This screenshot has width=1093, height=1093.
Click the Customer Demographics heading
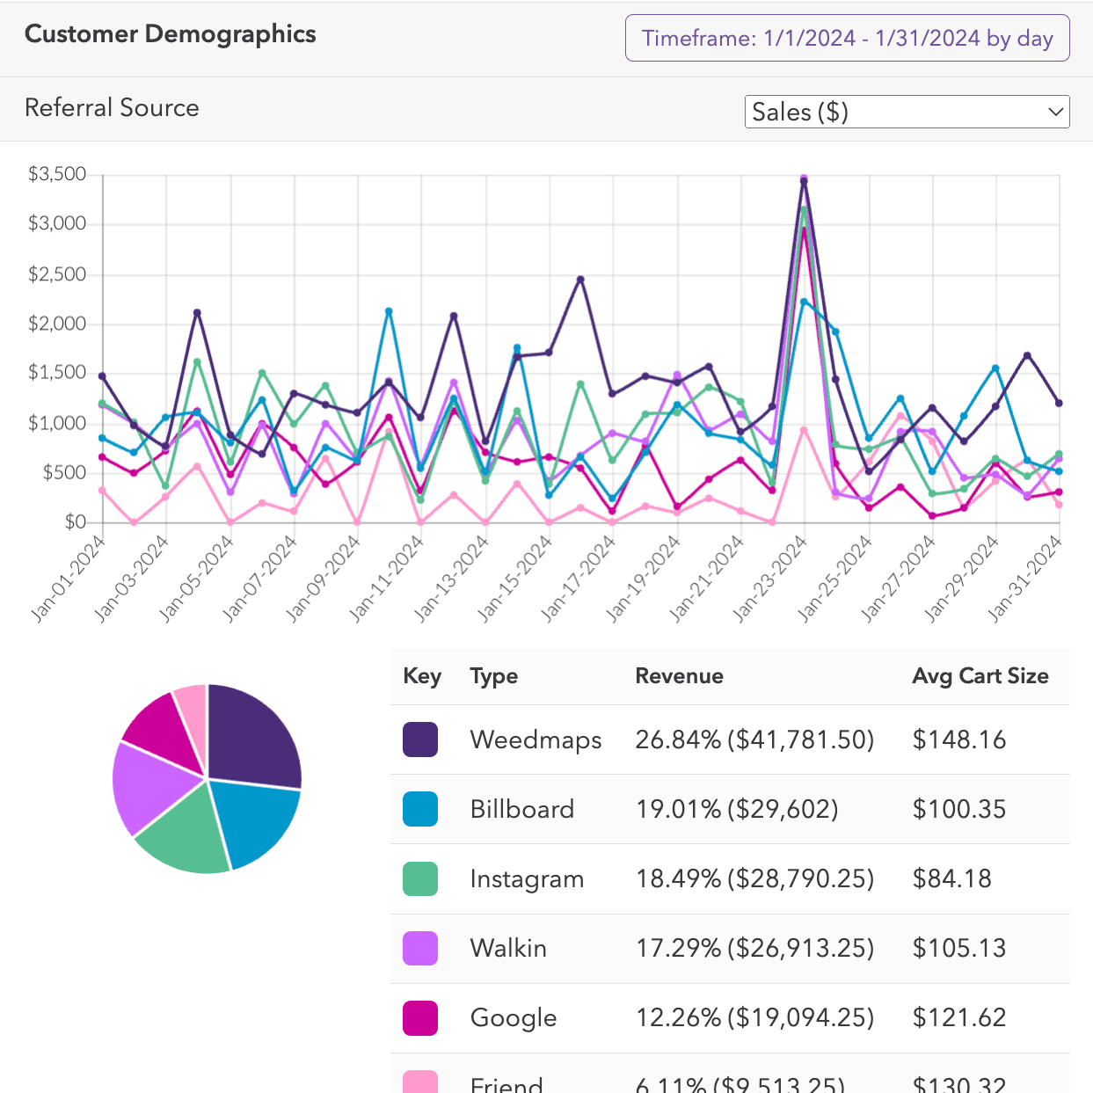[x=170, y=34]
